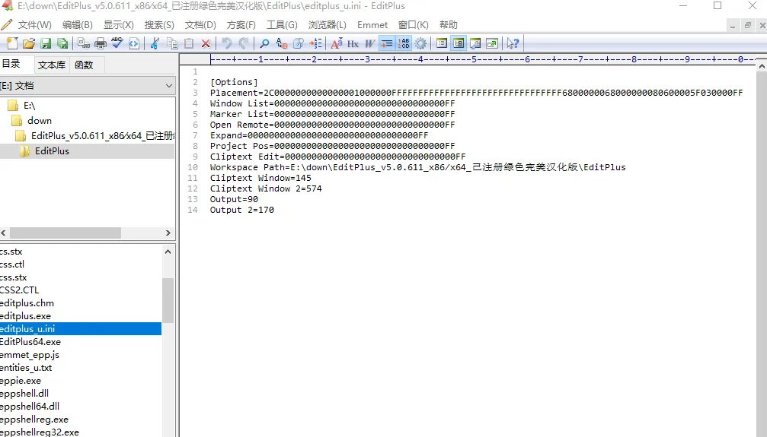This screenshot has height=437, width=767.
Task: Click the Save icon in toolbar
Action: pyautogui.click(x=46, y=44)
